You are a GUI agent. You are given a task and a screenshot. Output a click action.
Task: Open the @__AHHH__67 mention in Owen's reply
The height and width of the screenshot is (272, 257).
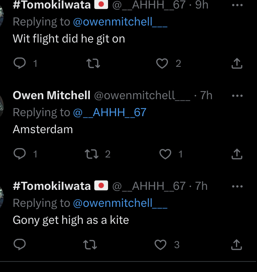pos(109,113)
